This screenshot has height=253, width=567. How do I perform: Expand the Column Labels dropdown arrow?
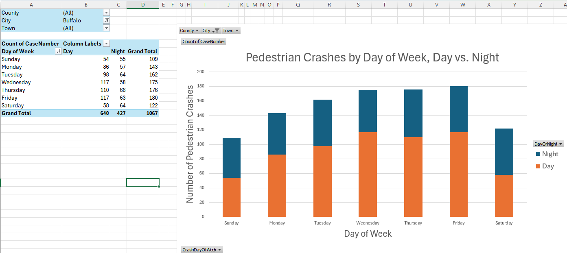106,44
